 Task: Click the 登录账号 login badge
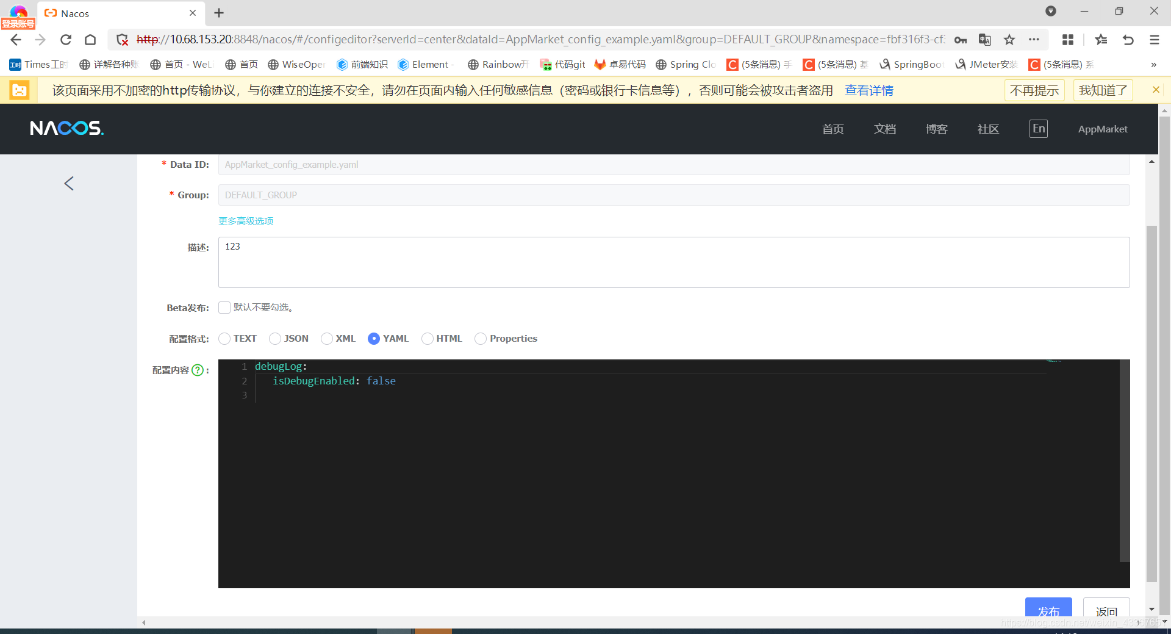[x=18, y=24]
